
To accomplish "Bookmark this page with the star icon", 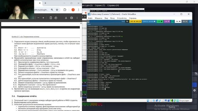I will pos(57,10).
